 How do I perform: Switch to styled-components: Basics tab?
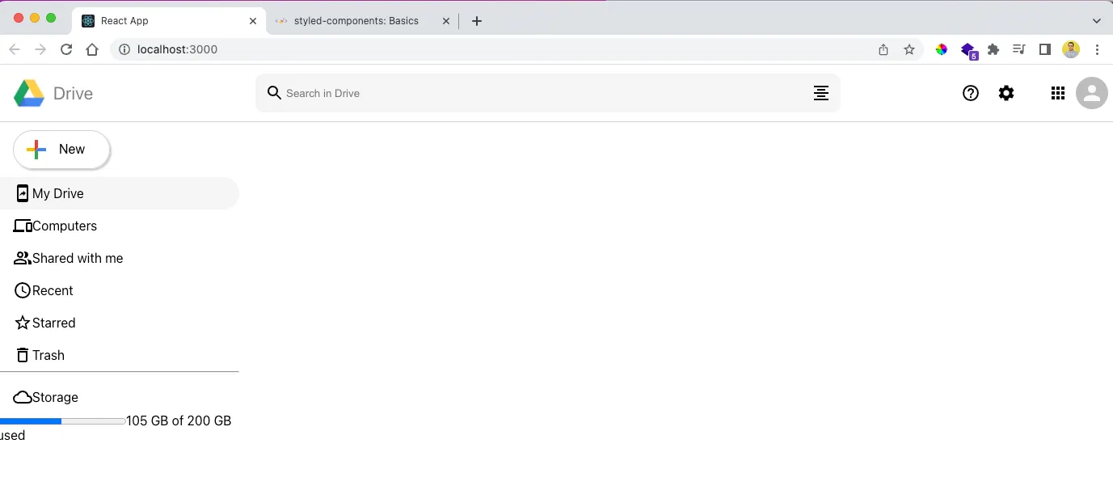point(362,21)
